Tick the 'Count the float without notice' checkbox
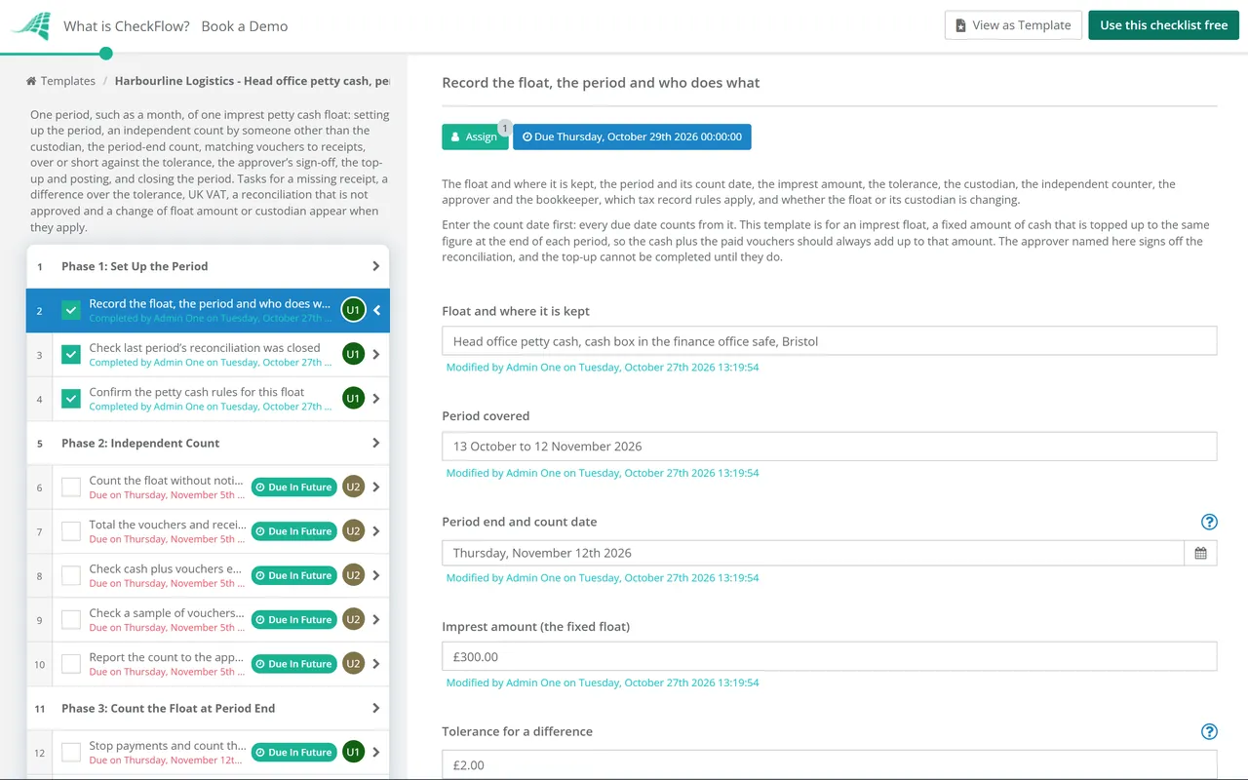Image resolution: width=1248 pixels, height=780 pixels. [71, 487]
